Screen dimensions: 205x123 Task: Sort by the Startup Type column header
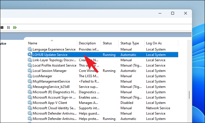pos(130,43)
